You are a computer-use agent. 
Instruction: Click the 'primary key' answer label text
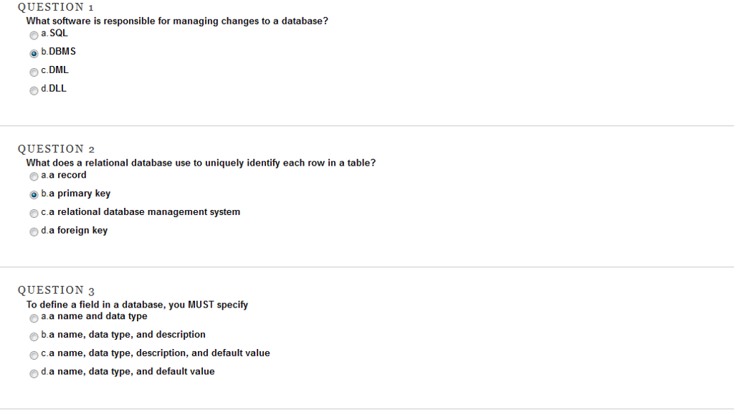(84, 194)
